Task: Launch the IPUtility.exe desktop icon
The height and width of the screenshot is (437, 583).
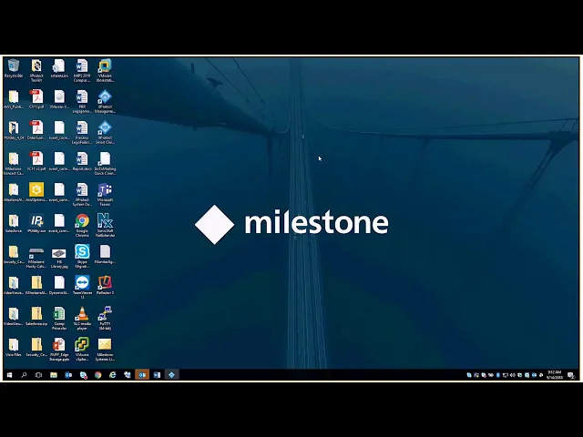Action: [x=36, y=223]
